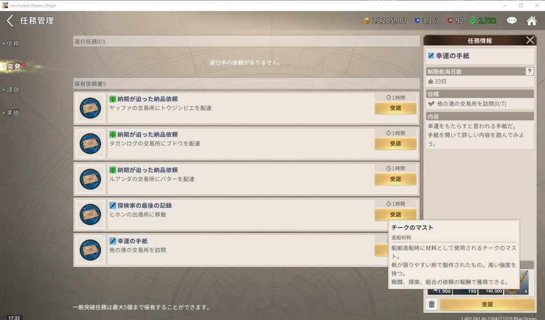
Task: Accept the ルアンダ バター delivery request
Action: [395, 179]
